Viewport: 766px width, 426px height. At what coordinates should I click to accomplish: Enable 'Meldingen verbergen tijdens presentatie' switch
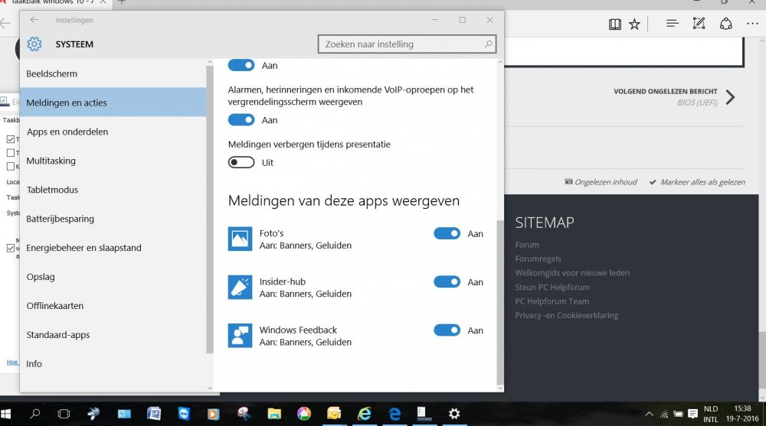click(x=241, y=162)
